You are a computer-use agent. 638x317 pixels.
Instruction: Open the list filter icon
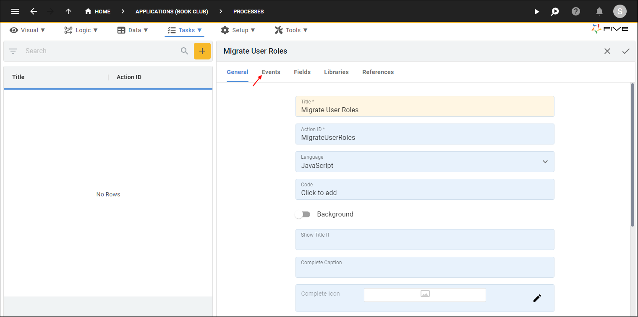coord(13,51)
